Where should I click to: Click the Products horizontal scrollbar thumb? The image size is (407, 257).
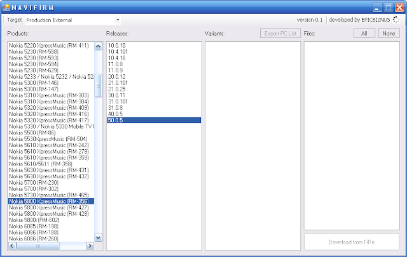38,246
